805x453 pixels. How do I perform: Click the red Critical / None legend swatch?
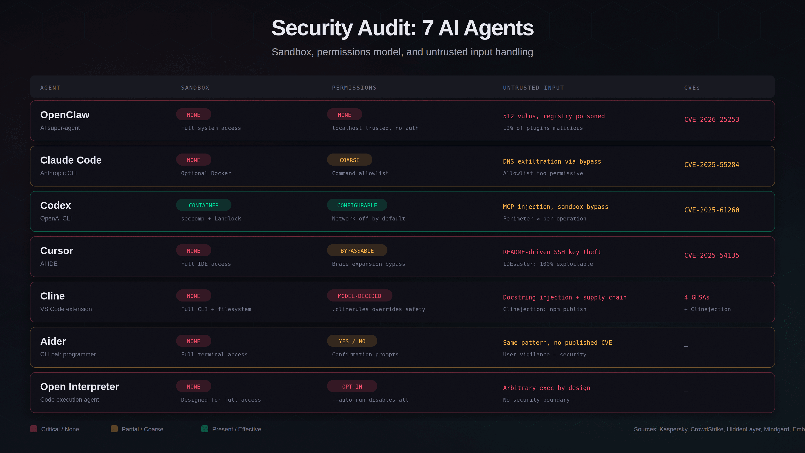click(34, 429)
